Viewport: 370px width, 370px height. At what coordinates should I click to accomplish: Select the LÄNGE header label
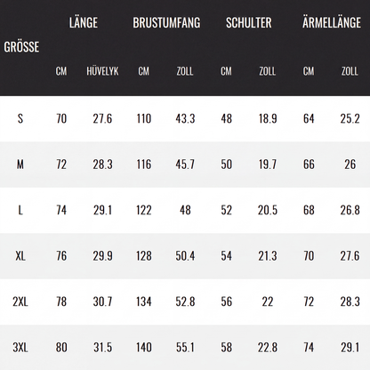click(84, 22)
